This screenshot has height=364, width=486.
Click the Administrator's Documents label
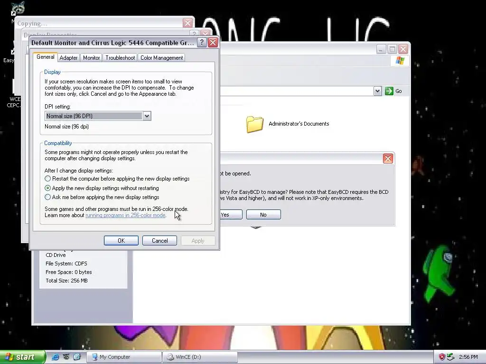(x=299, y=124)
